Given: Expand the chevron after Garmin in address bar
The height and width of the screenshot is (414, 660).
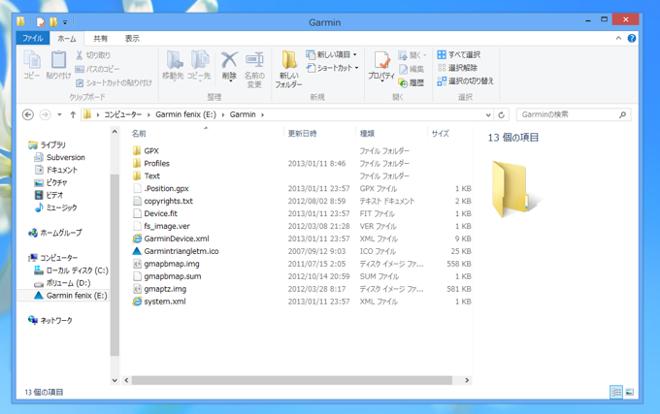Looking at the screenshot, I should point(263,114).
